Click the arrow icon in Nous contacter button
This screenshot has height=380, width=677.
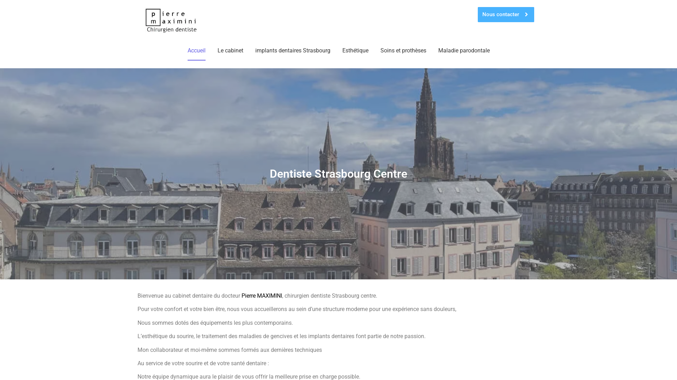click(x=527, y=14)
